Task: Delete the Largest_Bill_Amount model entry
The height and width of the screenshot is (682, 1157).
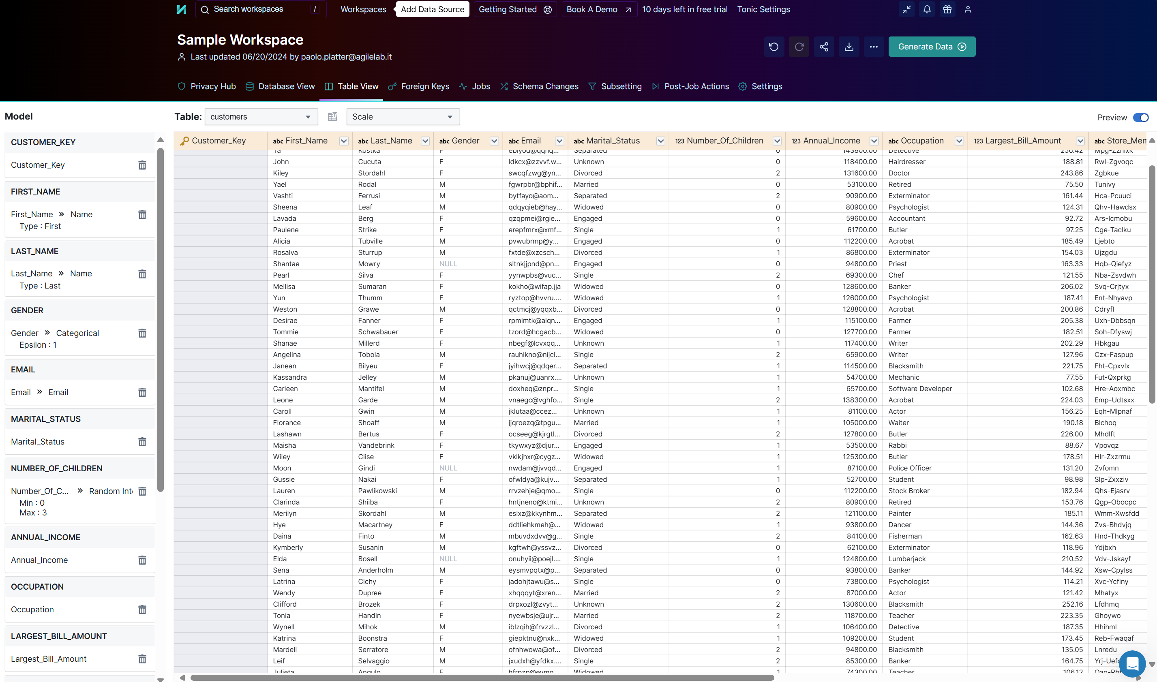Action: point(143,659)
